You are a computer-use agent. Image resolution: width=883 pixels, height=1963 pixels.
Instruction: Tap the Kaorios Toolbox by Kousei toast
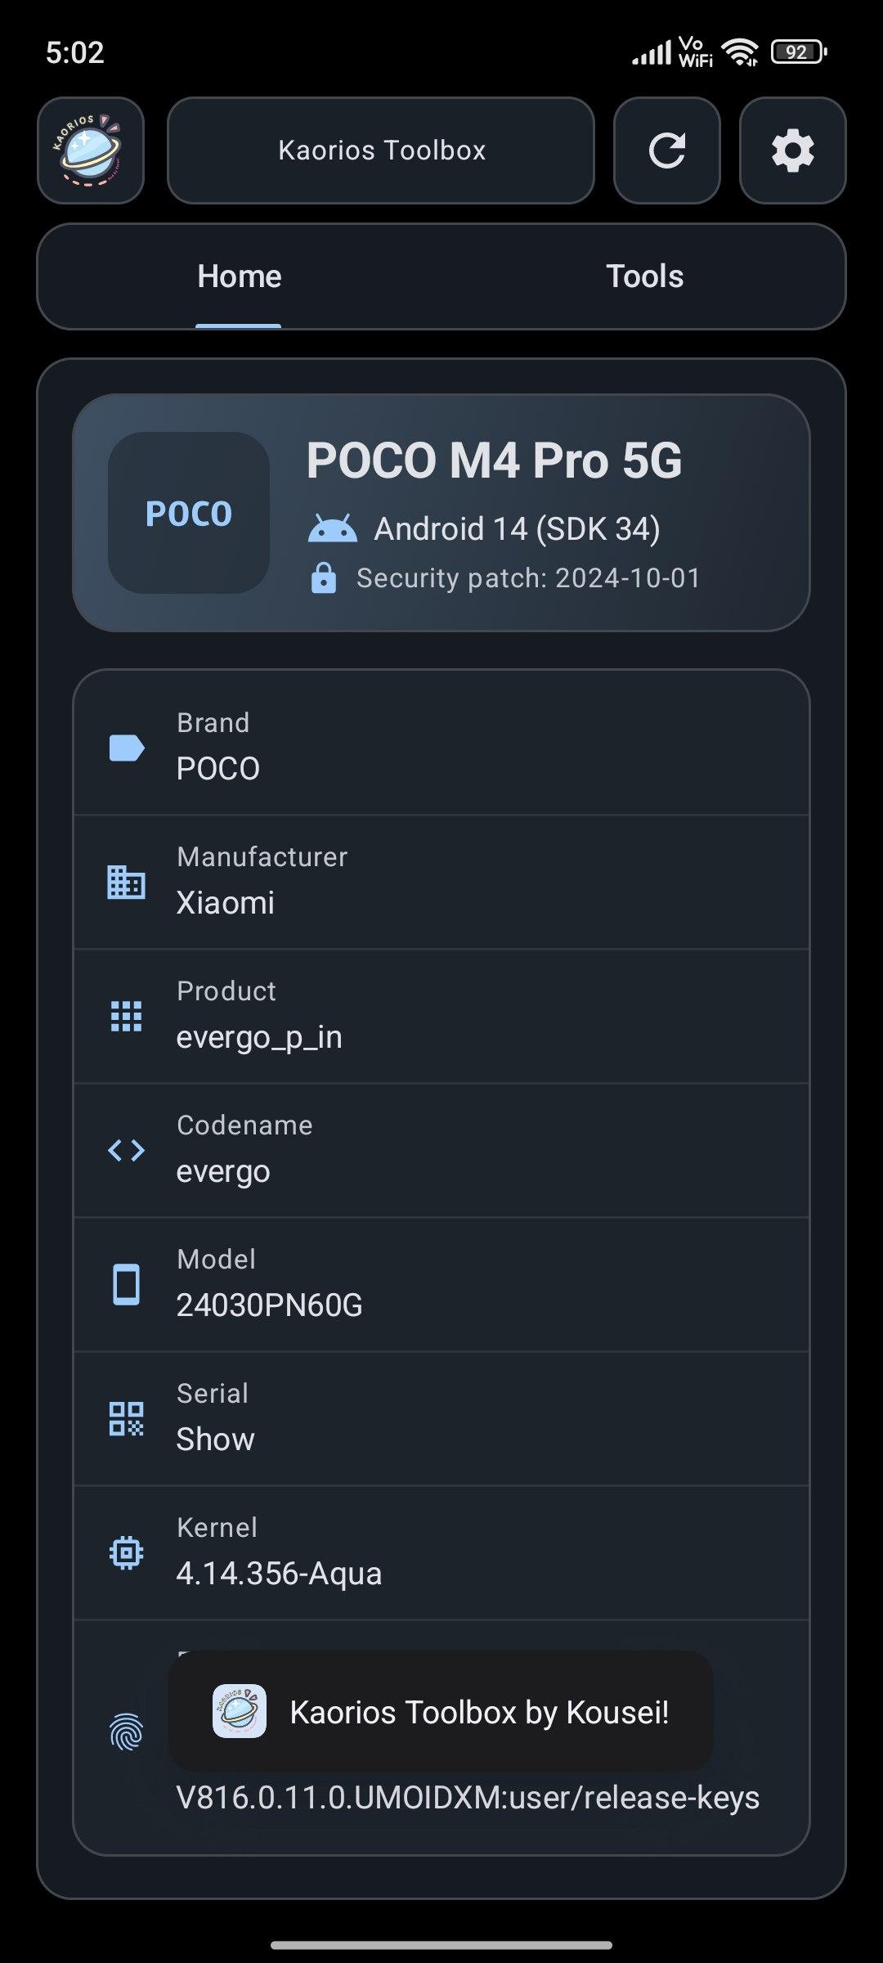[441, 1711]
